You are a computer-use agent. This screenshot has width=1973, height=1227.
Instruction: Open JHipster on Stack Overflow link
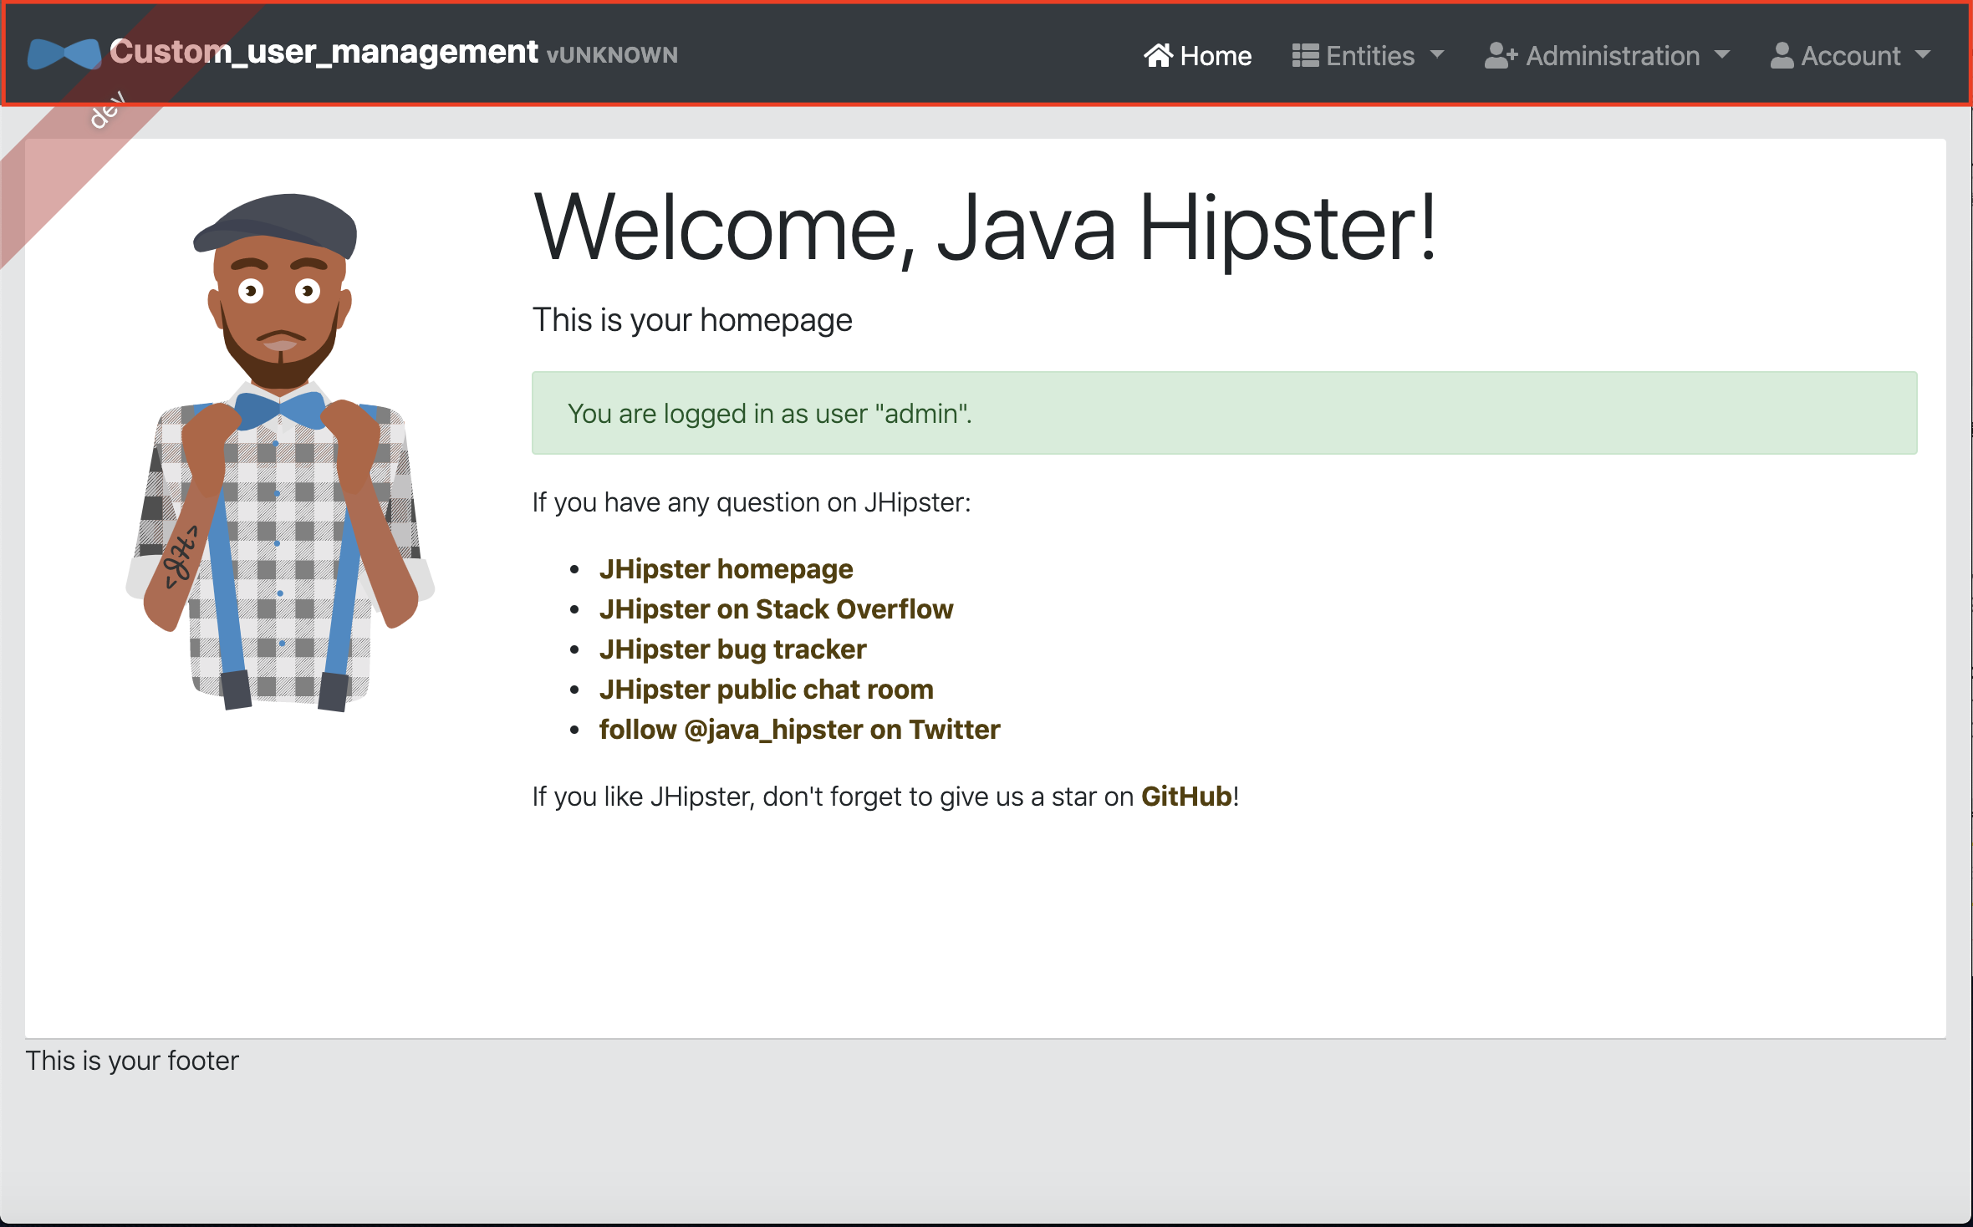coord(776,609)
